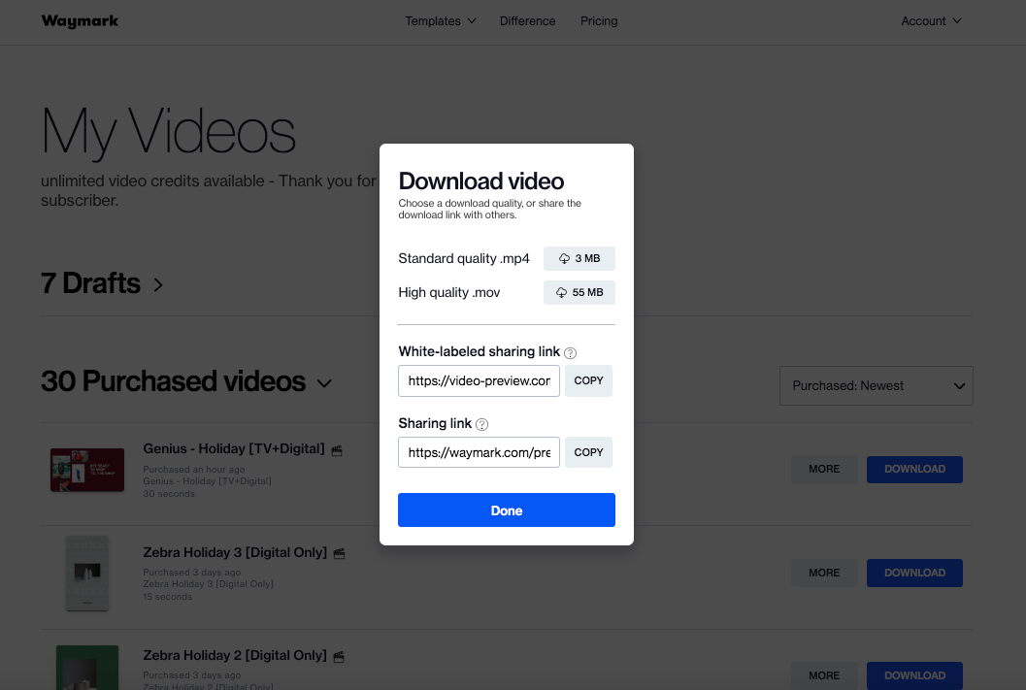Click the download icon on the 55 MB button

coord(561,291)
